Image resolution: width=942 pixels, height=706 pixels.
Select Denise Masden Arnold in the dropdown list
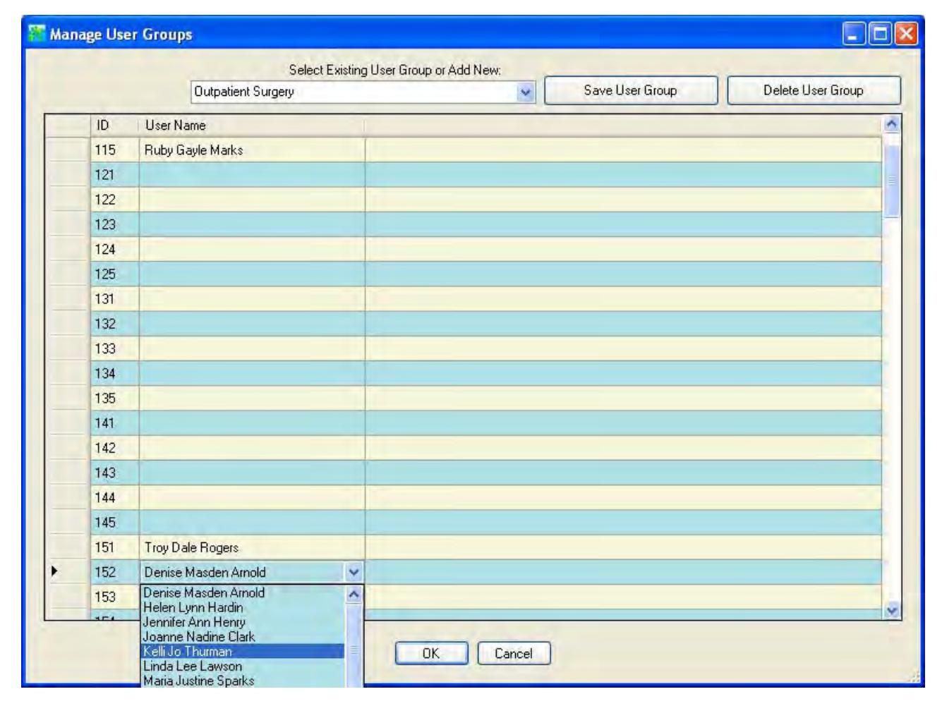point(243,593)
